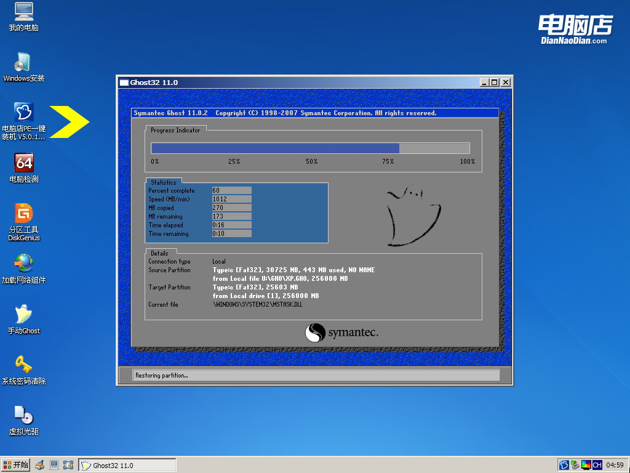
Task: Click the colorful display icon in system tray
Action: (x=586, y=465)
